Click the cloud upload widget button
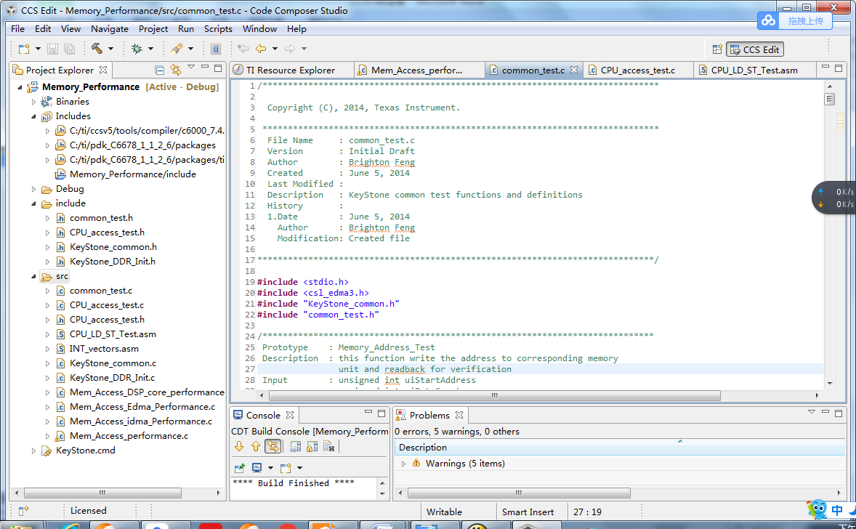The image size is (856, 529). tap(794, 21)
